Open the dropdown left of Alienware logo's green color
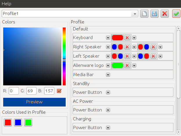The width and height of the screenshot is (181, 136). [x=108, y=65]
